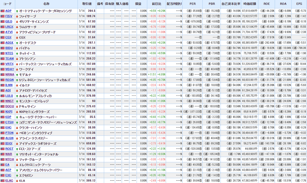The image size is (307, 183).
Task: Click the US flag icon beside NTES
Action: click(x=3, y=53)
